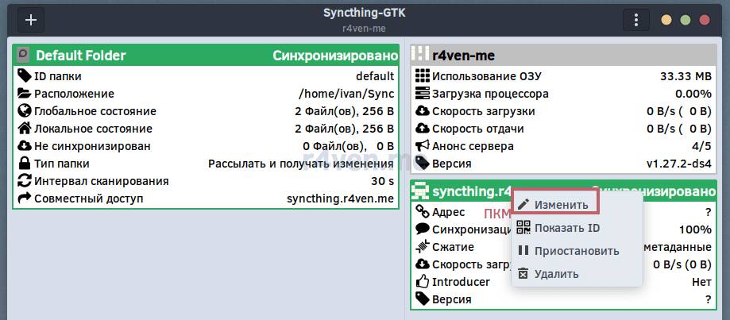
Task: Select Изменить in the context menu
Action: [562, 204]
